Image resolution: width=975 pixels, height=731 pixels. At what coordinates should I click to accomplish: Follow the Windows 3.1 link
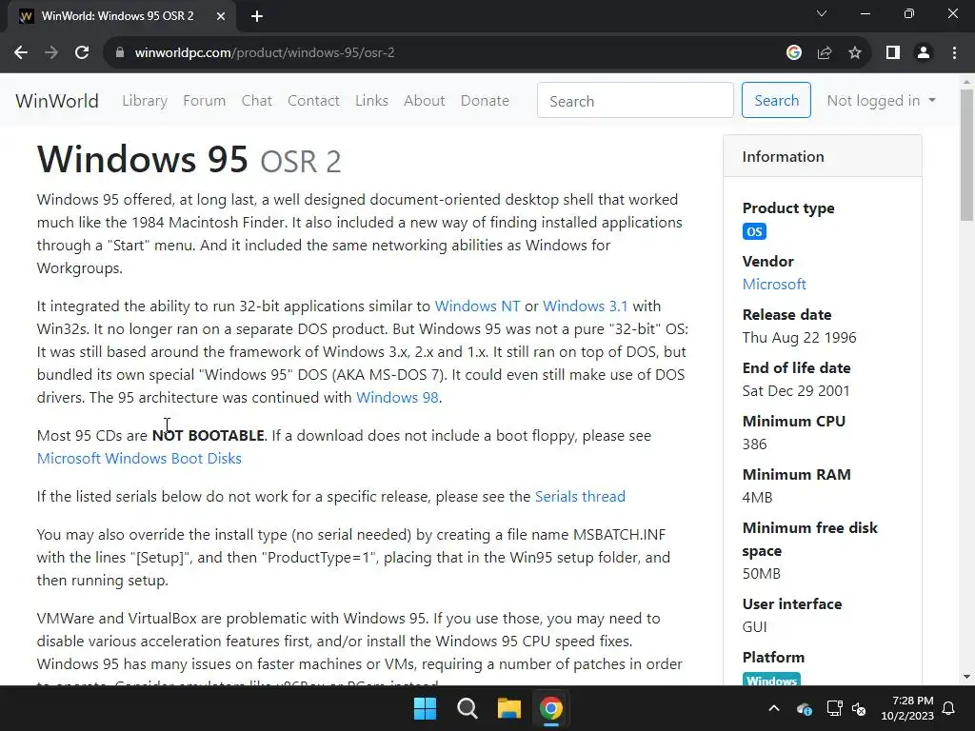pos(586,306)
